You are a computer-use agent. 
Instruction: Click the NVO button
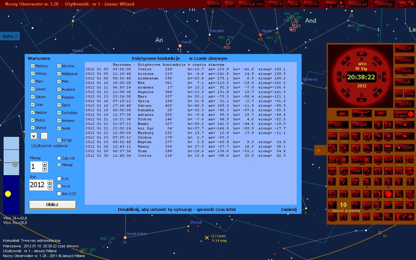[367, 205]
